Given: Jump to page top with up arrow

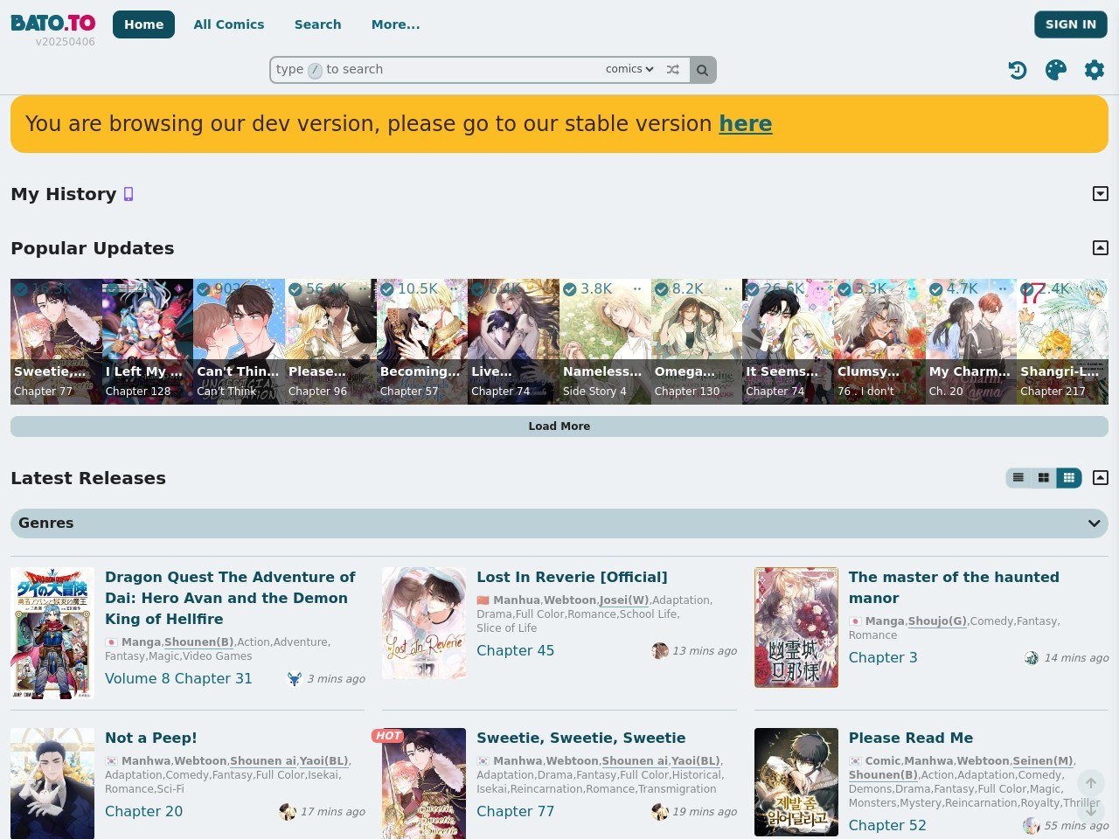Looking at the screenshot, I should pos(1091,783).
